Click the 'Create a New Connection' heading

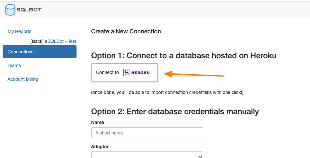point(126,31)
